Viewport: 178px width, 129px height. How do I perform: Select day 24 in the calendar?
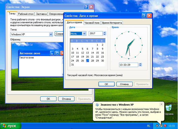tap(72, 61)
